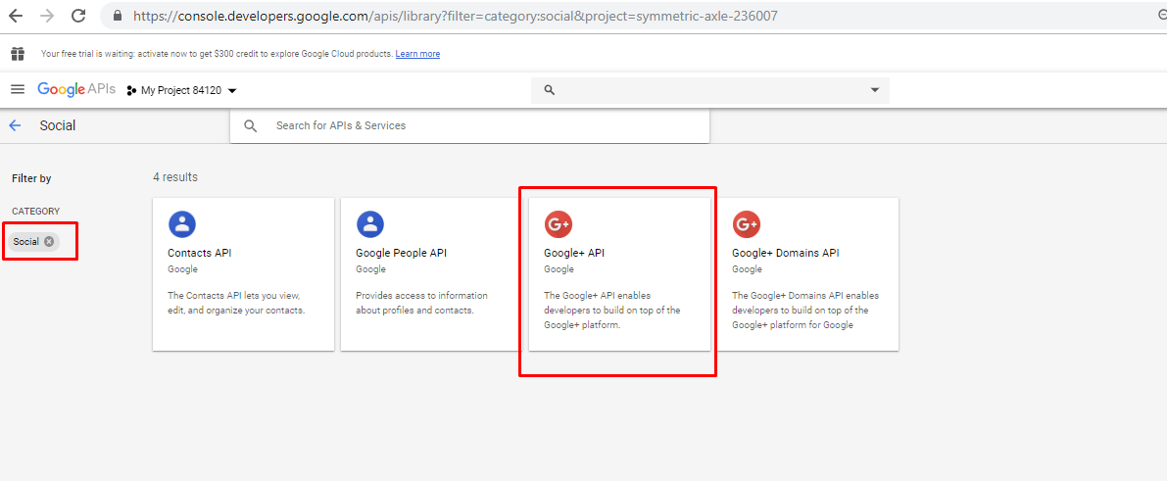1167x481 pixels.
Task: Click the project dots icon beside My Project
Action: (131, 91)
